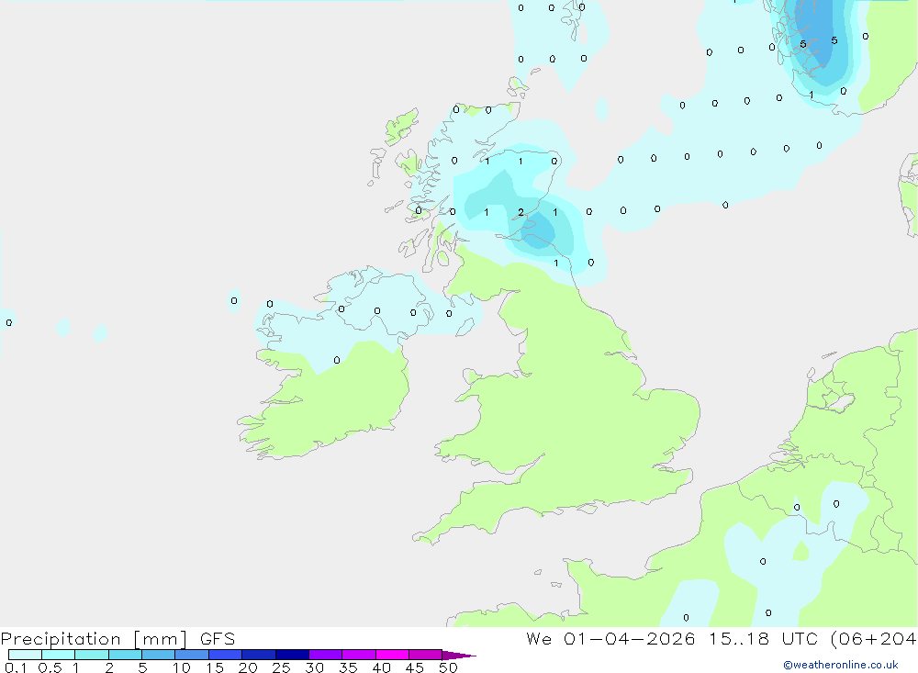Select the 0.5–1 mm legend color swatch
Image resolution: width=918 pixels, height=673 pixels.
[59, 655]
